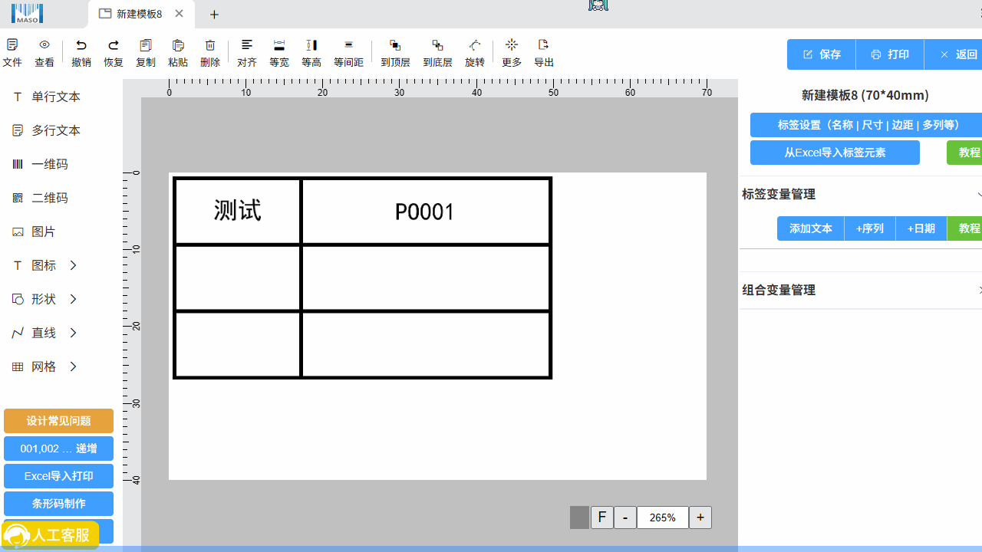982x552 pixels.
Task: Select the 二维码 QR code tool
Action: click(x=44, y=197)
